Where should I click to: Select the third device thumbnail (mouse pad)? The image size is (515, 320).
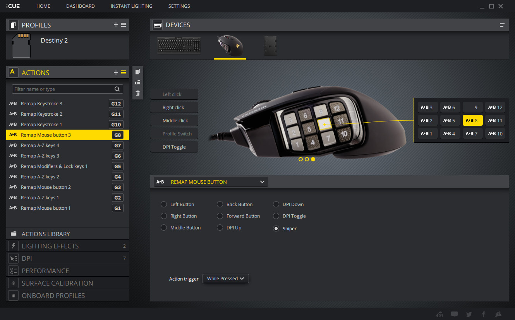click(270, 46)
